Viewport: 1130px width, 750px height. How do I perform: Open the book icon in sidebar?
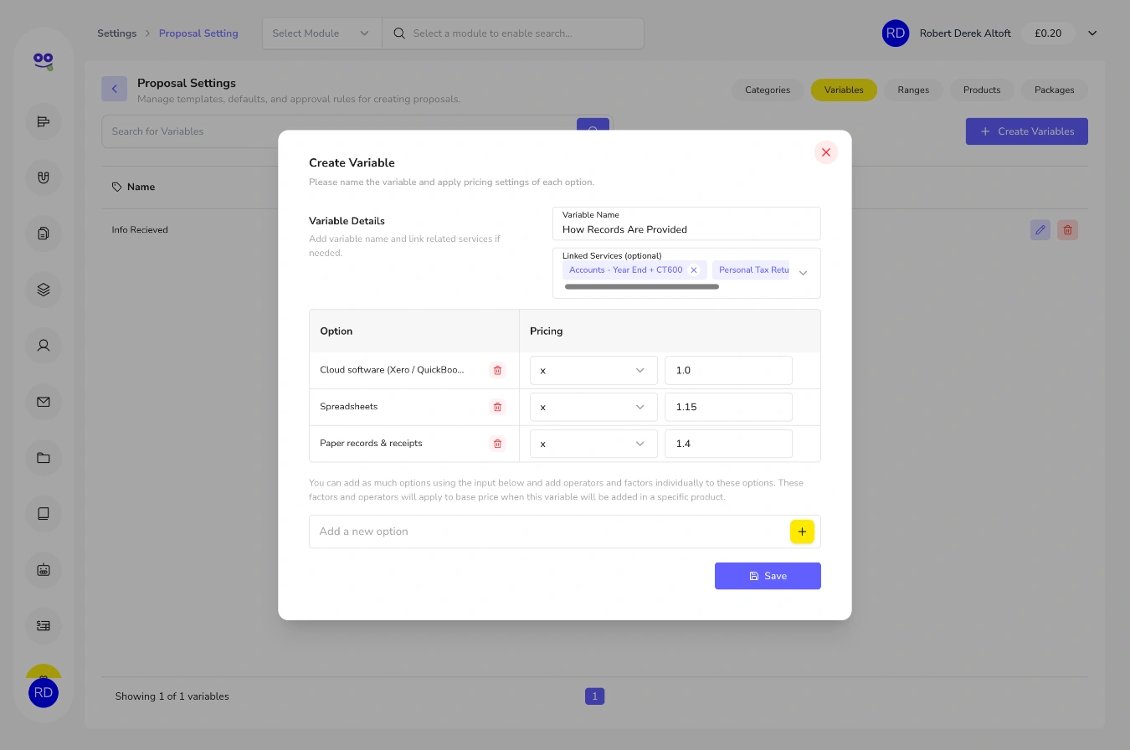44,513
